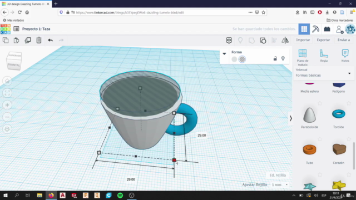Image resolution: width=356 pixels, height=200 pixels.
Task: Open the Ed. rejilla grid editor
Action: click(278, 175)
